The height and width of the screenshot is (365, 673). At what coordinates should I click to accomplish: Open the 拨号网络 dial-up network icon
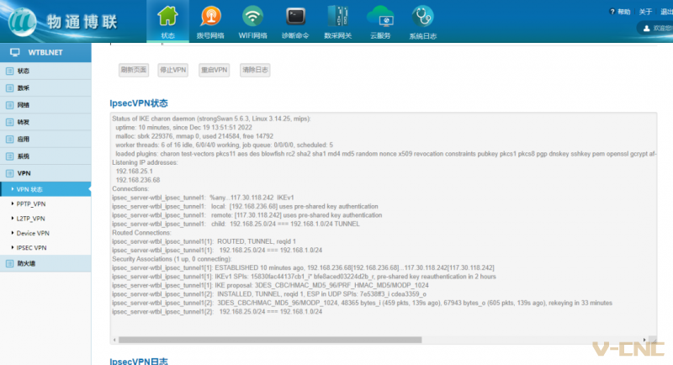(x=210, y=16)
